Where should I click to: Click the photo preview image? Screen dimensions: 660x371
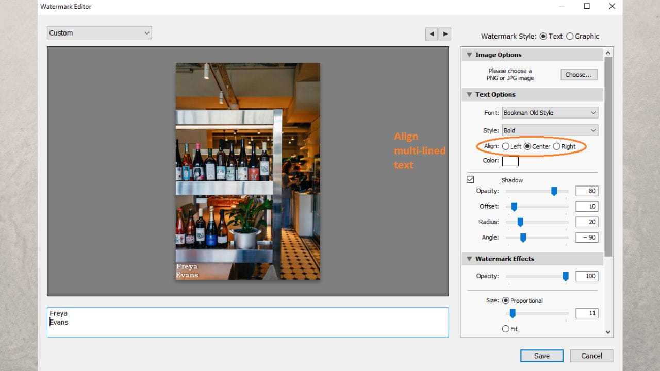(x=248, y=171)
